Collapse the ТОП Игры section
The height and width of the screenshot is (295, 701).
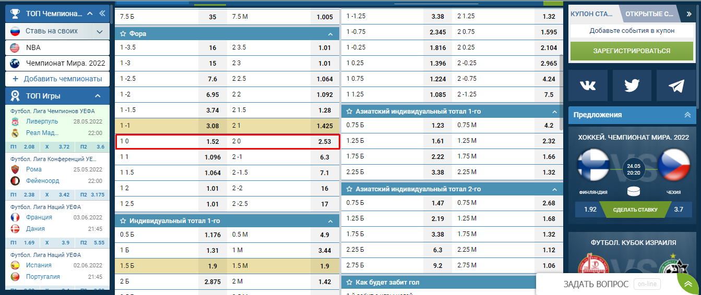(x=98, y=96)
